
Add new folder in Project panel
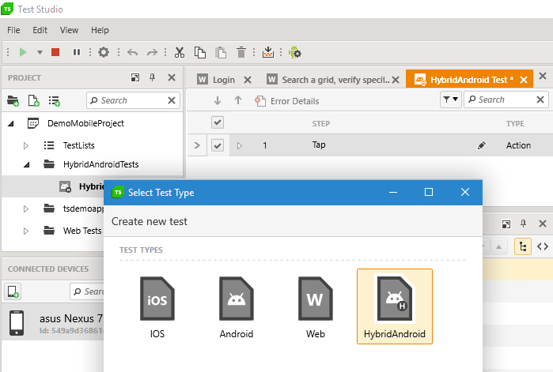[13, 100]
